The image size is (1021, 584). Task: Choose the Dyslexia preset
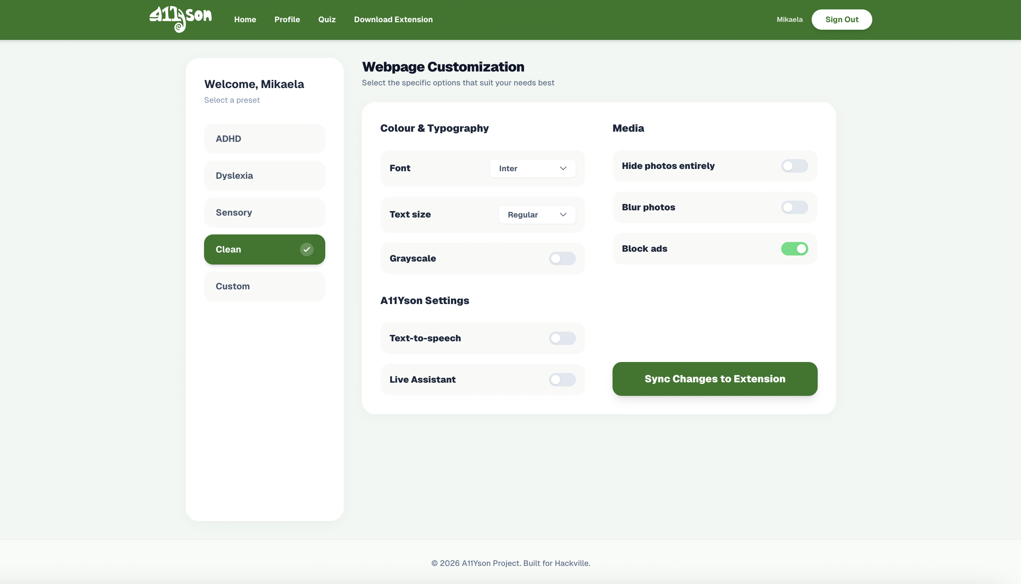click(264, 176)
